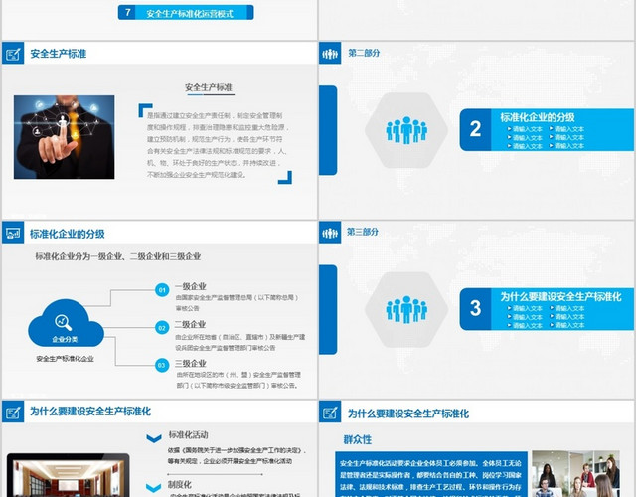
Task: Click the people icon beside 第三部分
Action: [330, 233]
